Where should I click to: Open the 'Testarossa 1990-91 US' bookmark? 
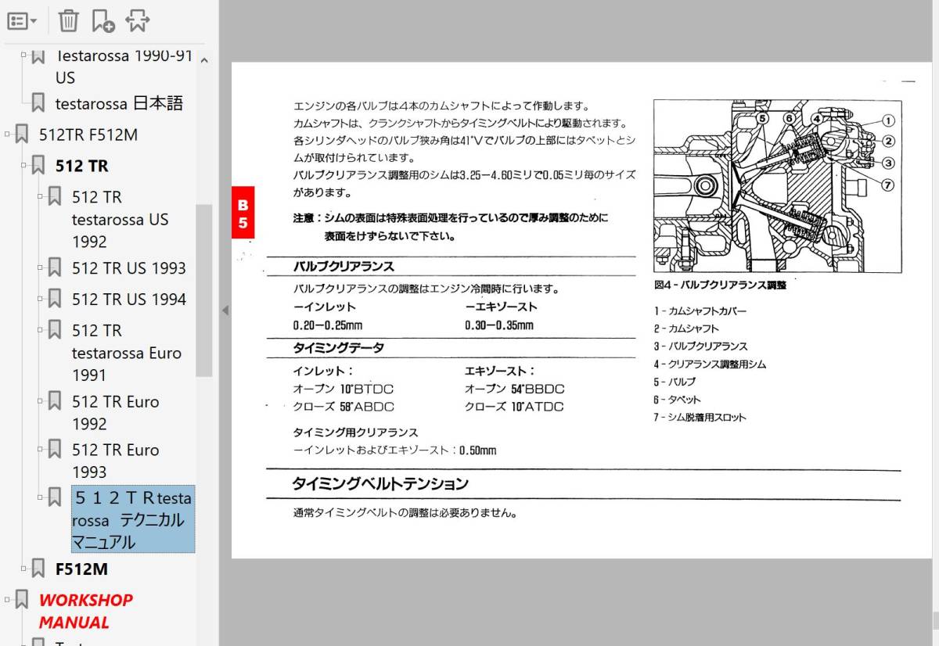tap(124, 66)
